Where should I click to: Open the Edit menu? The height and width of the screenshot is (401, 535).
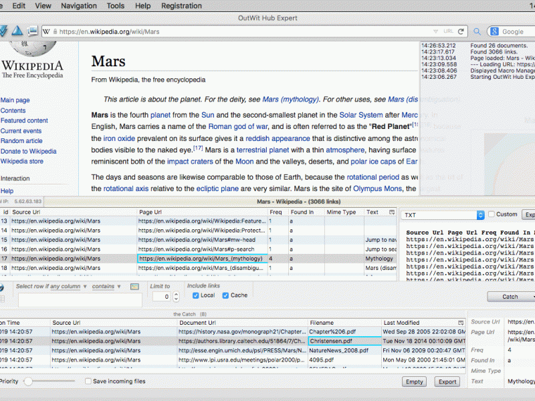[19, 6]
